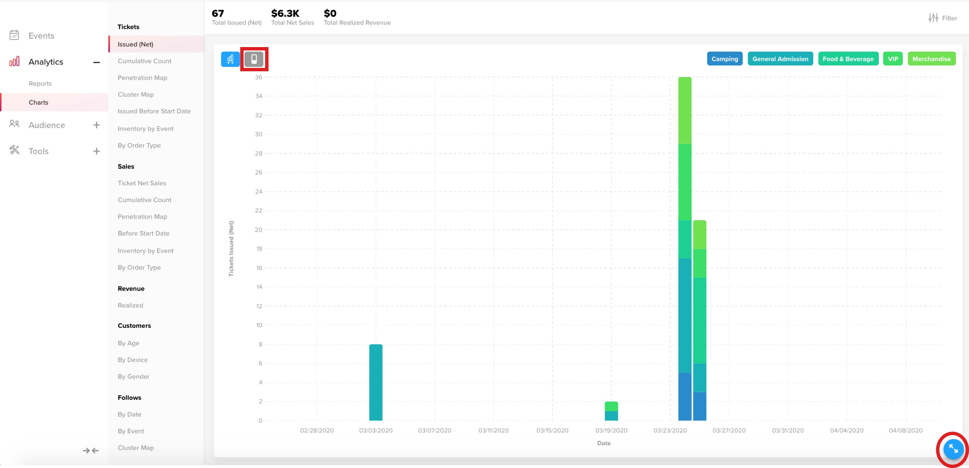Go to Reports under Analytics
Viewport: 969px width, 468px height.
click(x=40, y=83)
